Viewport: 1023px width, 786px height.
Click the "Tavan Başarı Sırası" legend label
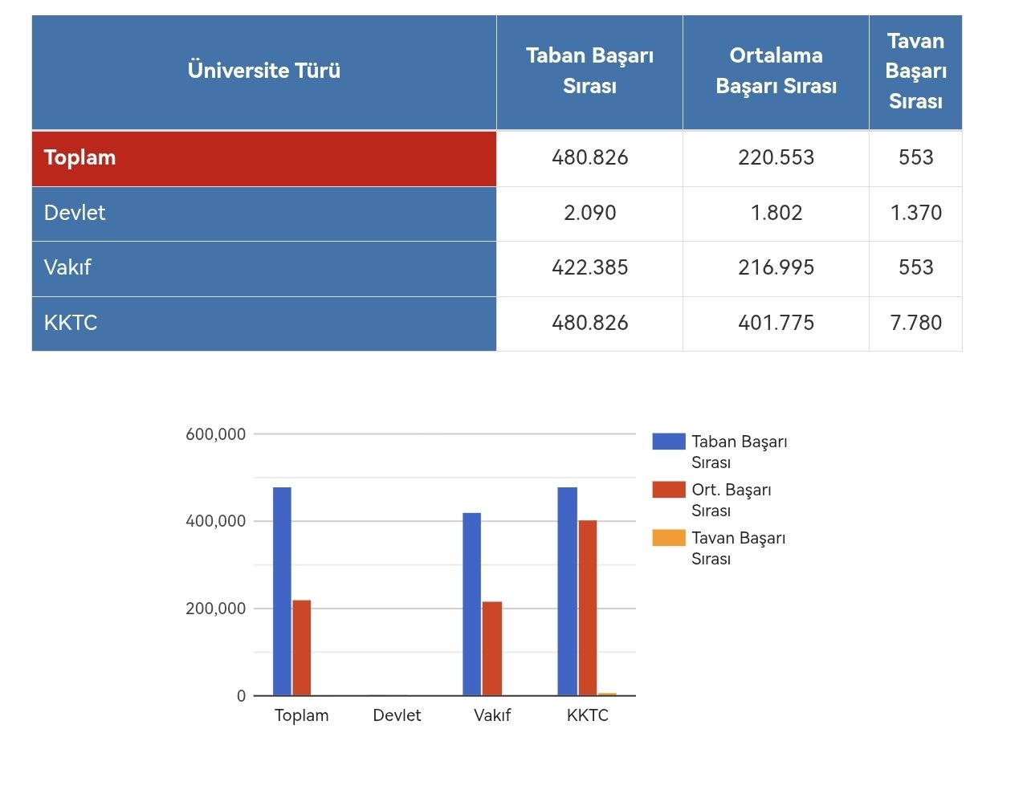click(739, 548)
